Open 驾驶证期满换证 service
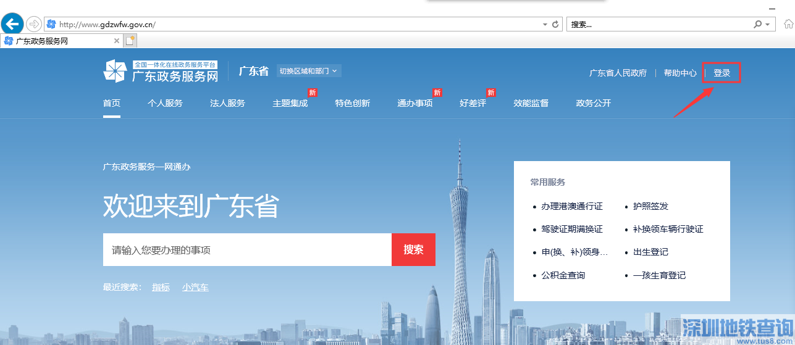The image size is (795, 345). click(571, 229)
